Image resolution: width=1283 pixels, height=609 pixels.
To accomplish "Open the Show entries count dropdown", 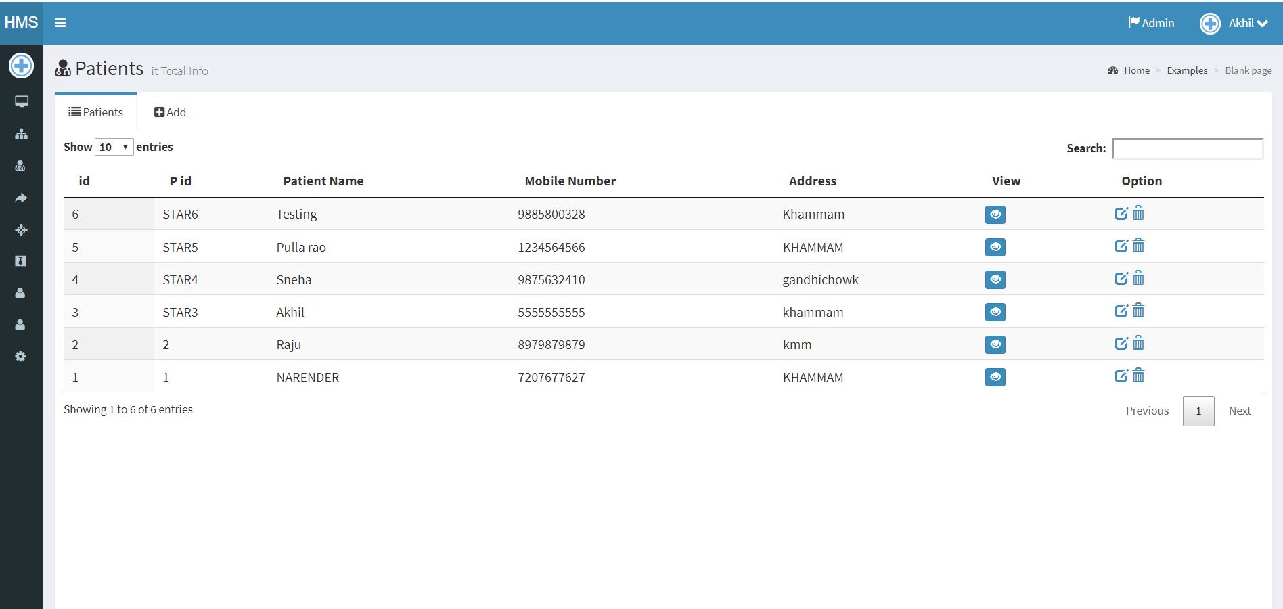I will coord(114,147).
